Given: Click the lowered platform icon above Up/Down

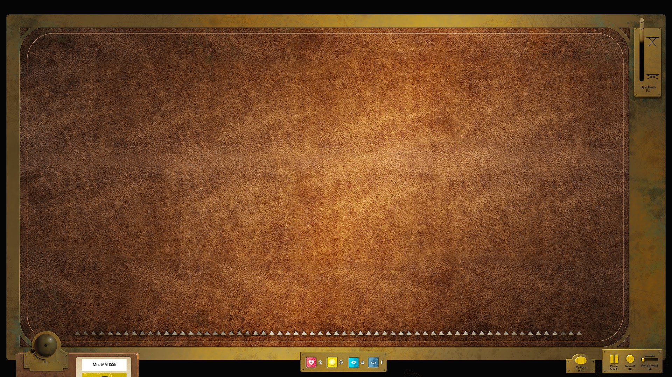Looking at the screenshot, I should click(652, 77).
